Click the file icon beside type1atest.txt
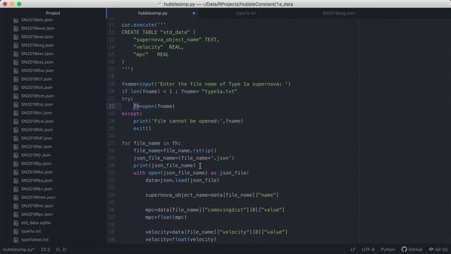 [x=16, y=240]
